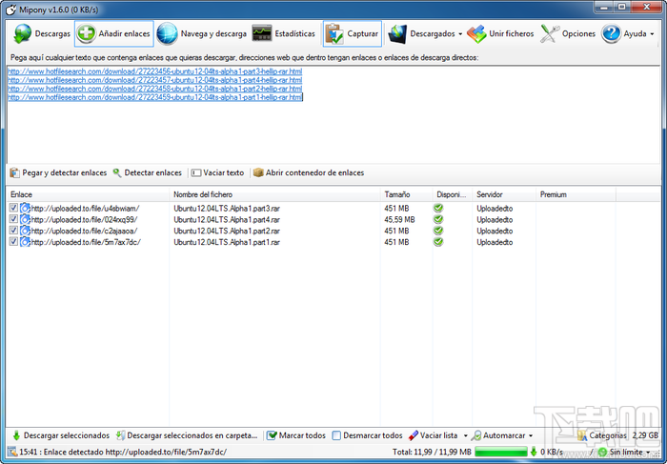This screenshot has height=464, width=667.
Task: Click the Uploadedto server cell for part1.rar
Action: pos(495,242)
